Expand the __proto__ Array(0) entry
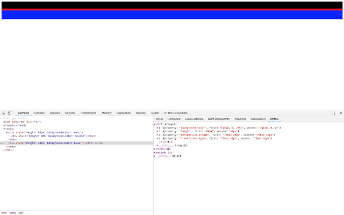The image size is (344, 215). 157,146
